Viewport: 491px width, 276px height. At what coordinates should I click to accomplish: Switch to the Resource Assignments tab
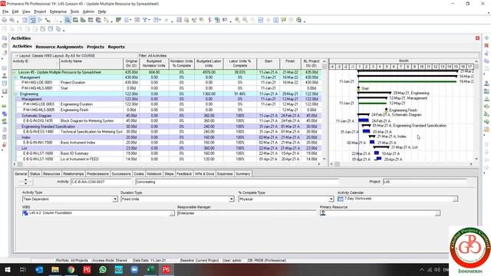click(59, 47)
